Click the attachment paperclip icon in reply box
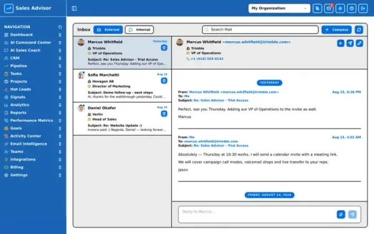374x234 pixels. [341, 215]
